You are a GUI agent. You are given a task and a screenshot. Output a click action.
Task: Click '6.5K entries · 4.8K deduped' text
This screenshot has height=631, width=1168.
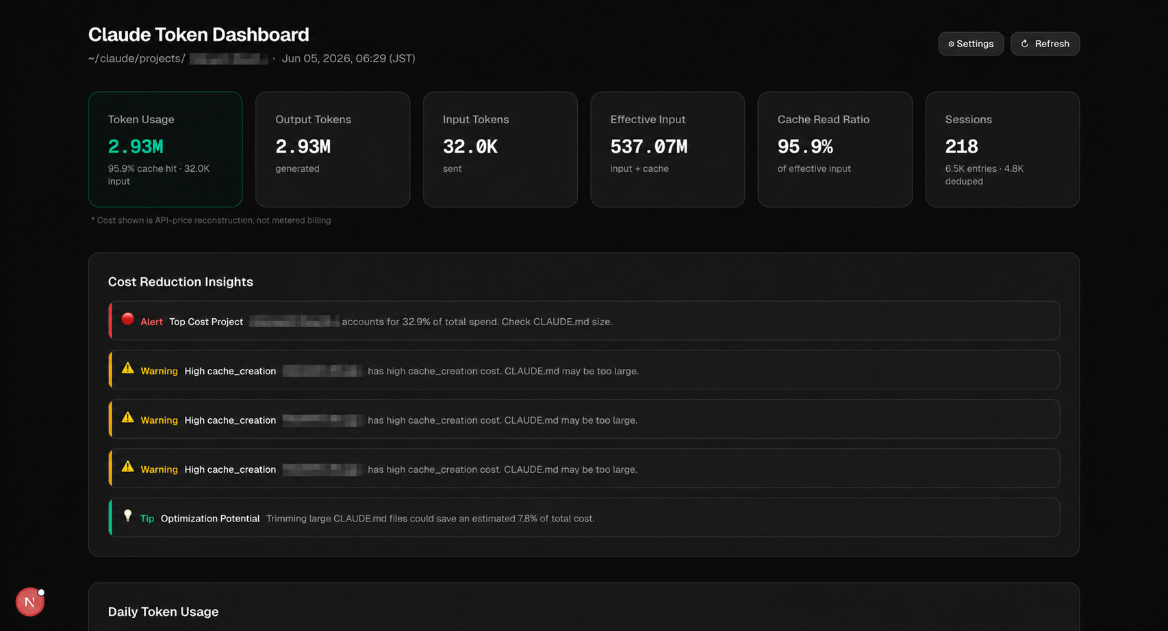985,175
